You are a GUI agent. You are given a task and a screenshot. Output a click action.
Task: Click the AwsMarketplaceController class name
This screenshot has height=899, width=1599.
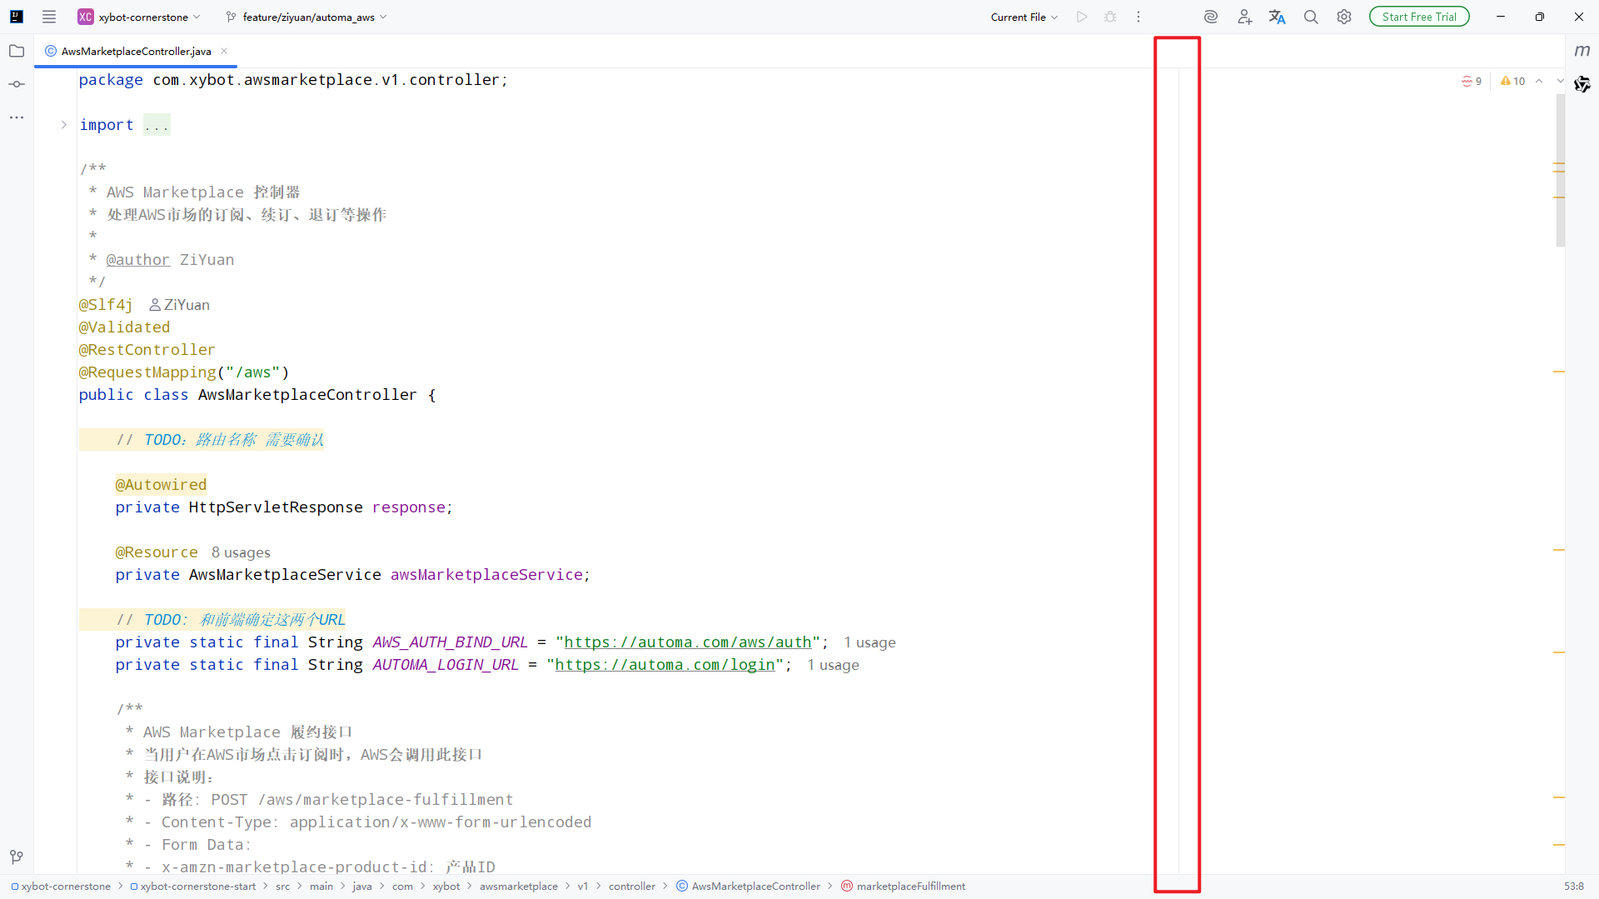pos(307,395)
